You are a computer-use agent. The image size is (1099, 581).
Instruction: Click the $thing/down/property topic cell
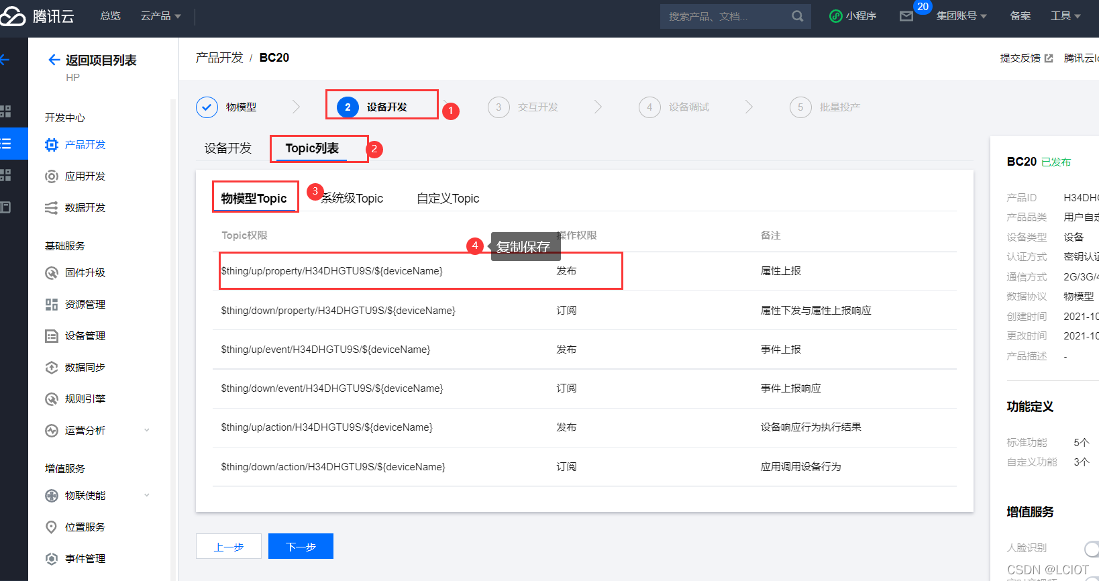pyautogui.click(x=338, y=311)
